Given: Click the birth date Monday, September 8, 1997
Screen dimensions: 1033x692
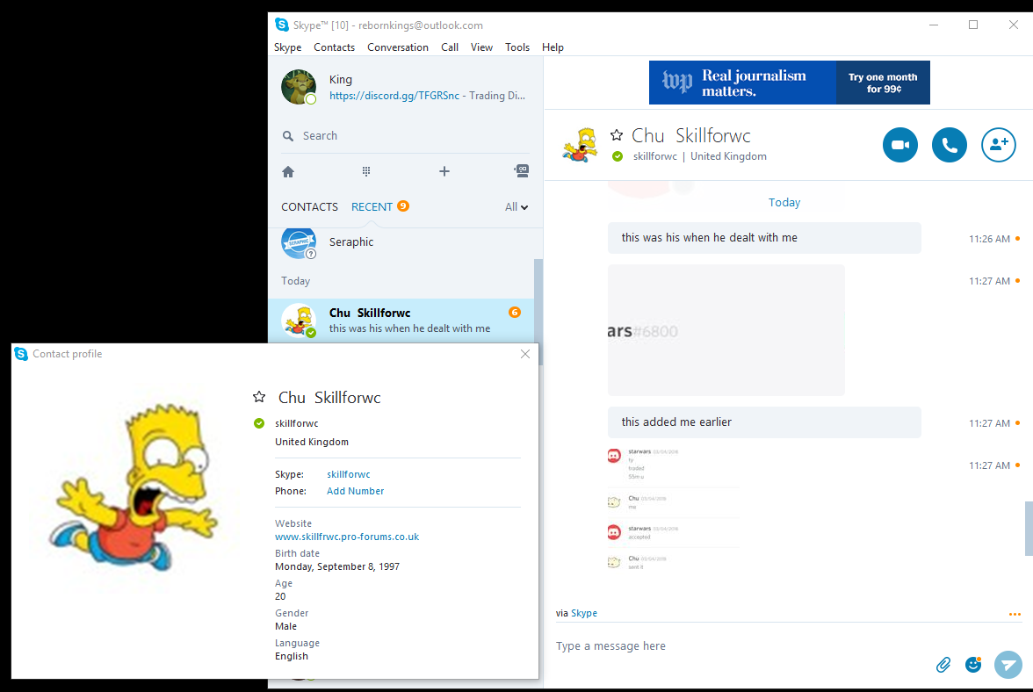Looking at the screenshot, I should [x=337, y=566].
